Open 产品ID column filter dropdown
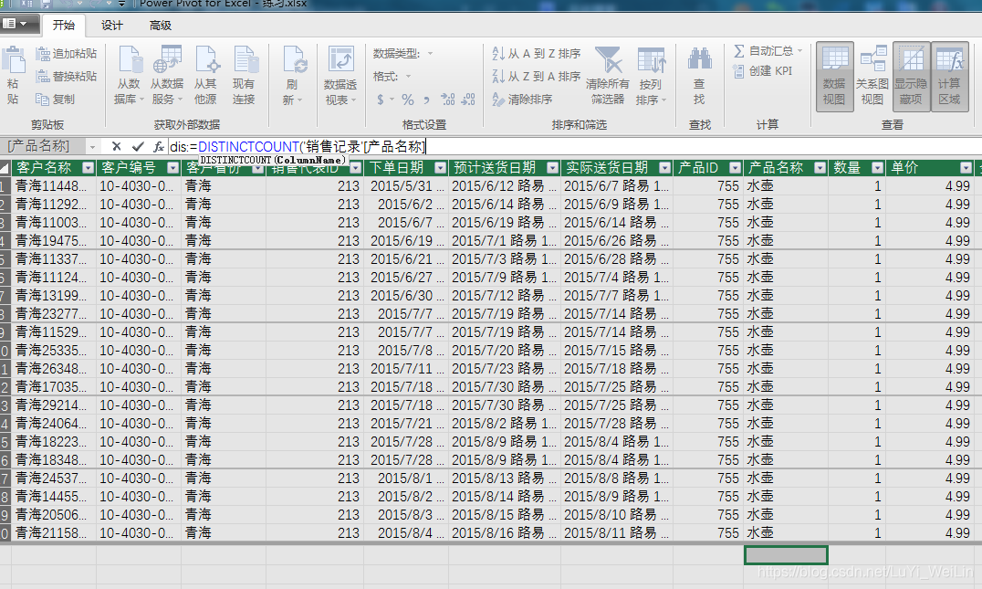This screenshot has height=589, width=982. pos(736,168)
